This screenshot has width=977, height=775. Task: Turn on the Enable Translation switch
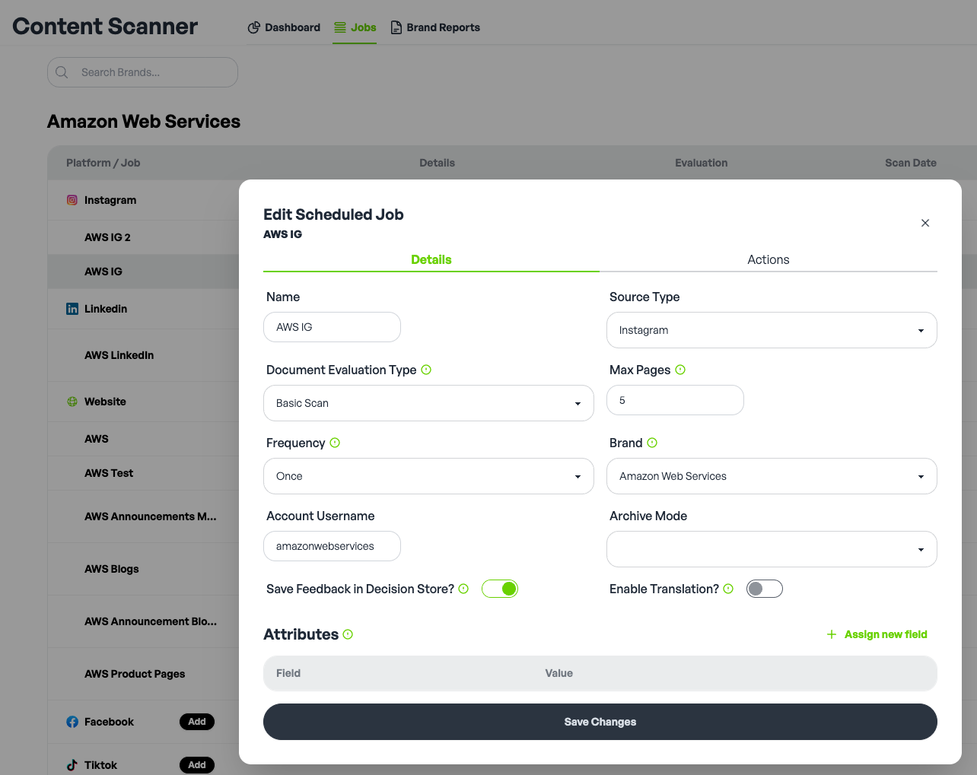click(x=764, y=589)
